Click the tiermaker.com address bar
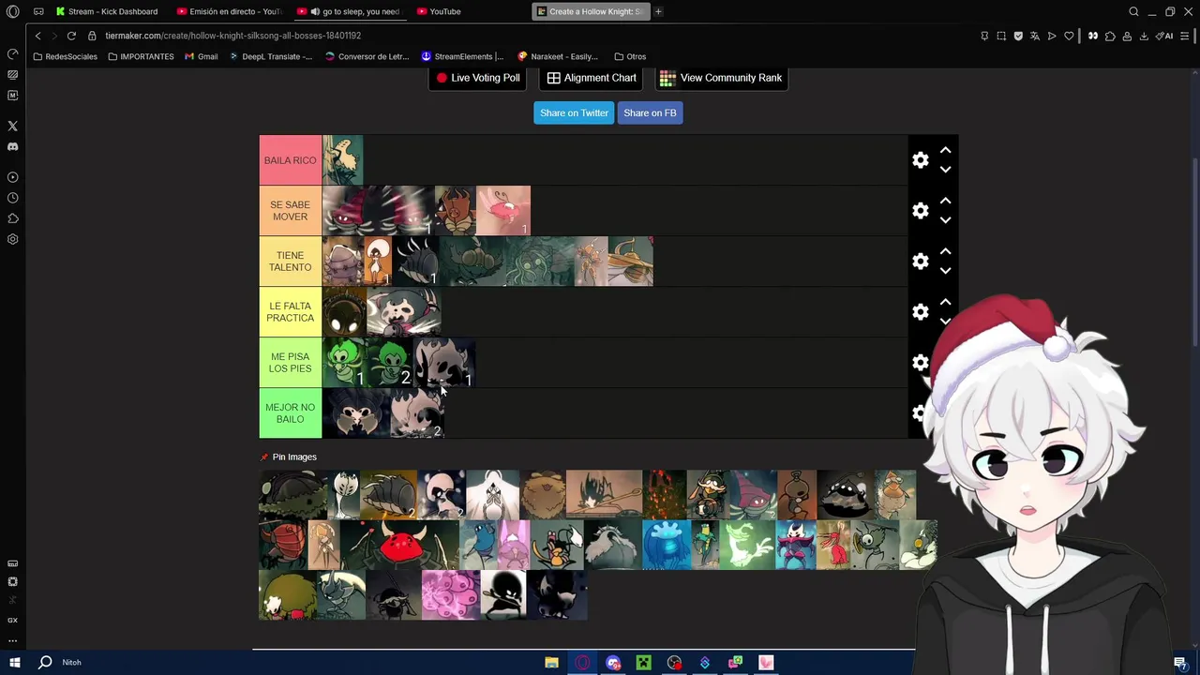This screenshot has height=675, width=1200. coord(232,36)
